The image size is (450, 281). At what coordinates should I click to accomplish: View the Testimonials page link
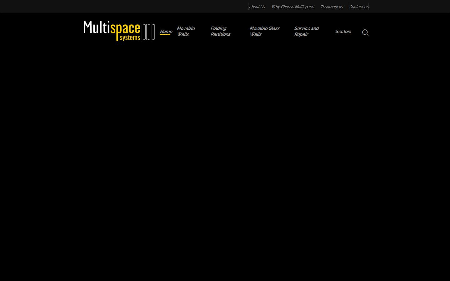tap(332, 7)
